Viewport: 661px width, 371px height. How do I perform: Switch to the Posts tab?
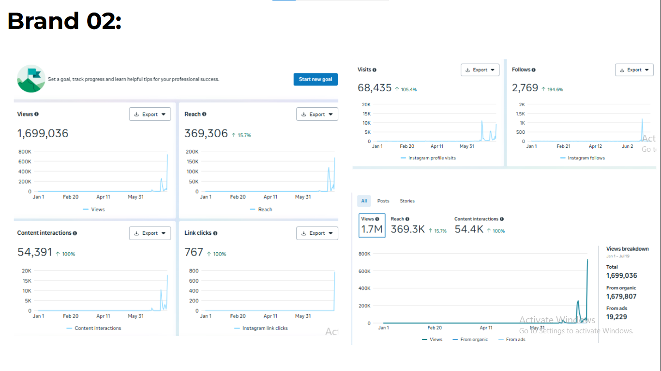(383, 201)
